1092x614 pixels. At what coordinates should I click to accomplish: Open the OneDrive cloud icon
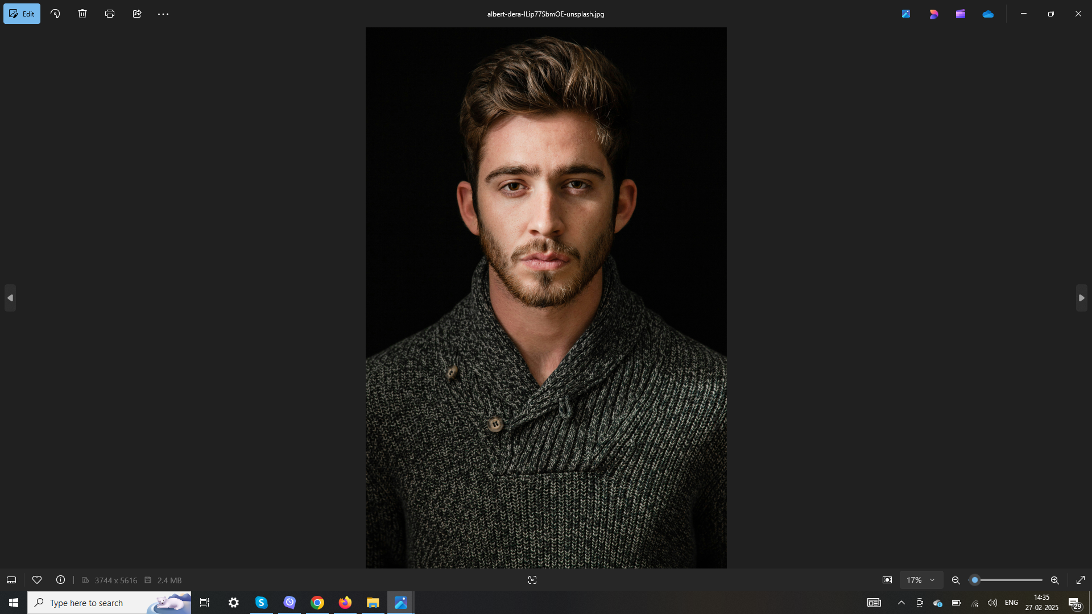988,14
